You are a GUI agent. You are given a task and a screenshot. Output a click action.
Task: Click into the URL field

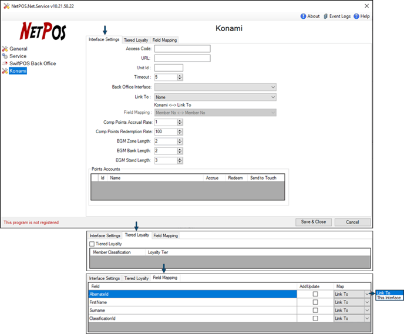[182, 58]
